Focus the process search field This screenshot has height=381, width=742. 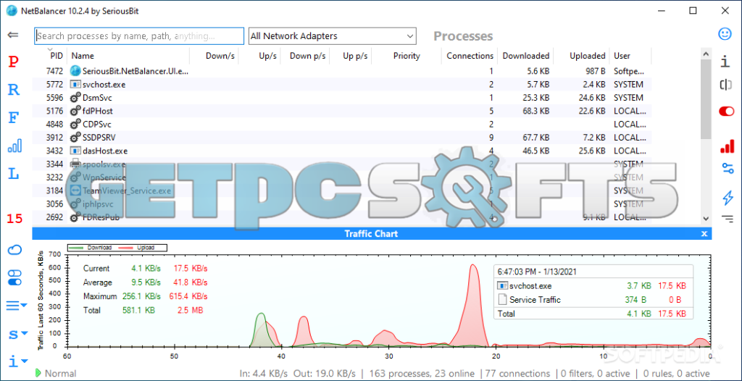click(139, 36)
